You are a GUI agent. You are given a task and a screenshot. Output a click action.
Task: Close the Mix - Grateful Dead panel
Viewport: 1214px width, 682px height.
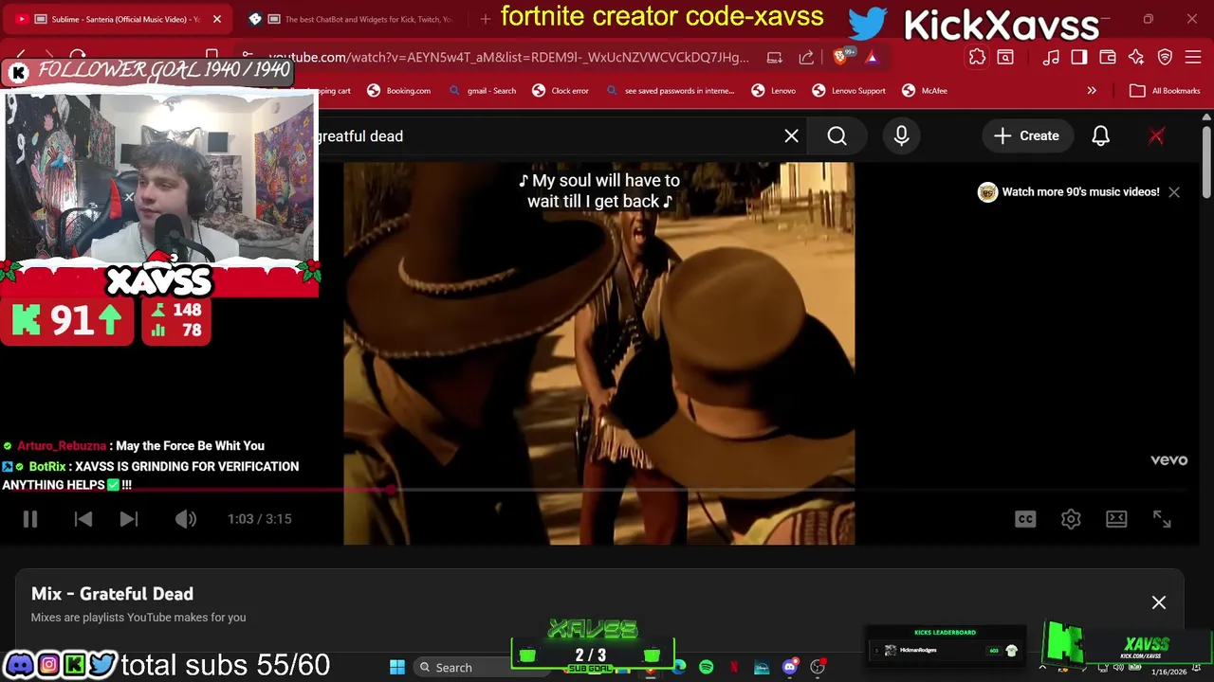pyautogui.click(x=1159, y=602)
